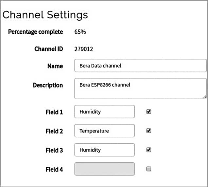Enable the Field 4 checkbox
208x187 pixels.
click(149, 169)
